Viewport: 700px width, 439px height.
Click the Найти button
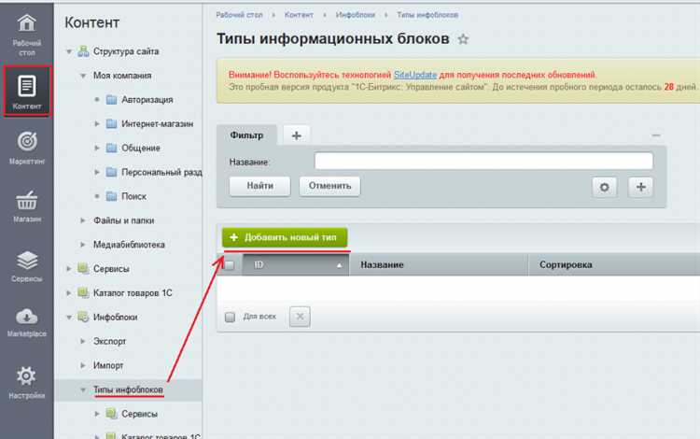point(259,186)
